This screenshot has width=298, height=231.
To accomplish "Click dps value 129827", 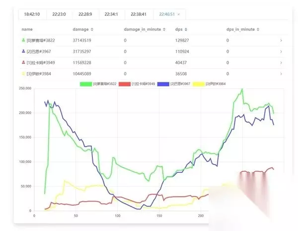I will click(182, 40).
